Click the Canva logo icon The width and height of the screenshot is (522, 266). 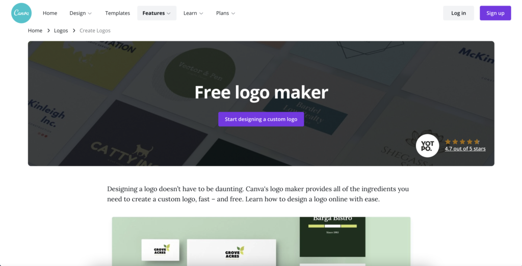tap(21, 13)
